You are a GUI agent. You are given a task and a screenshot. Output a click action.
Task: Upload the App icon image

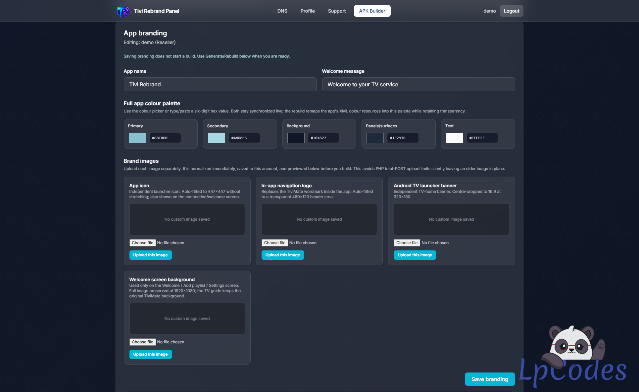coord(151,255)
